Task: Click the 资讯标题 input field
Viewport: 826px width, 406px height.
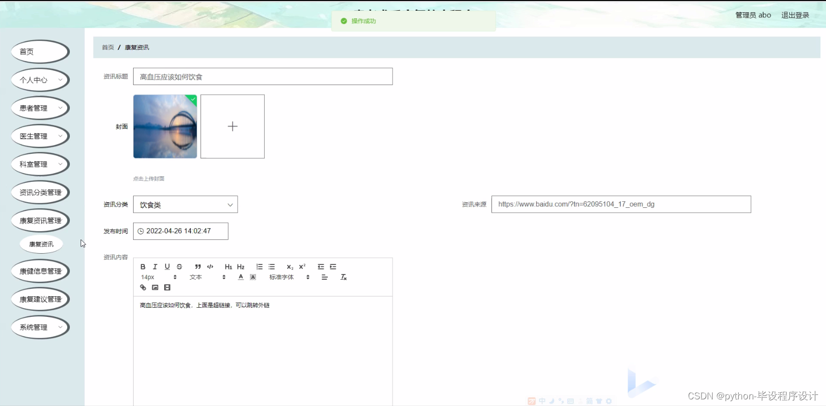Action: coord(263,76)
